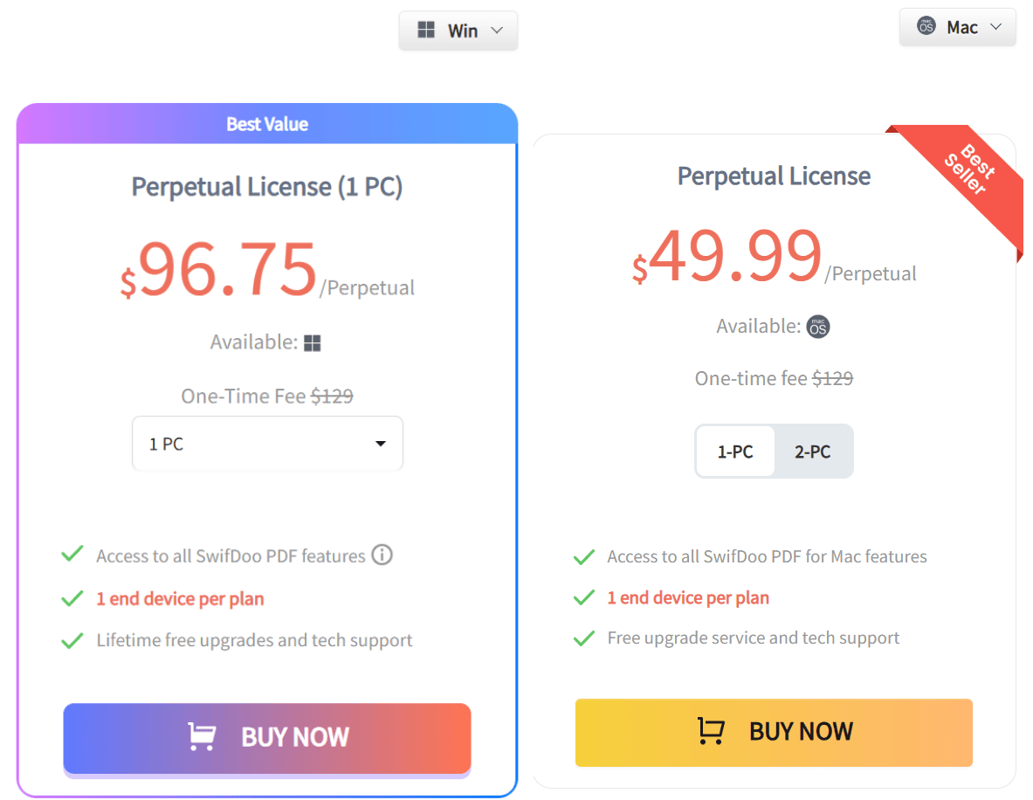Click the Best Value banner tab
The height and width of the screenshot is (800, 1033).
click(267, 124)
